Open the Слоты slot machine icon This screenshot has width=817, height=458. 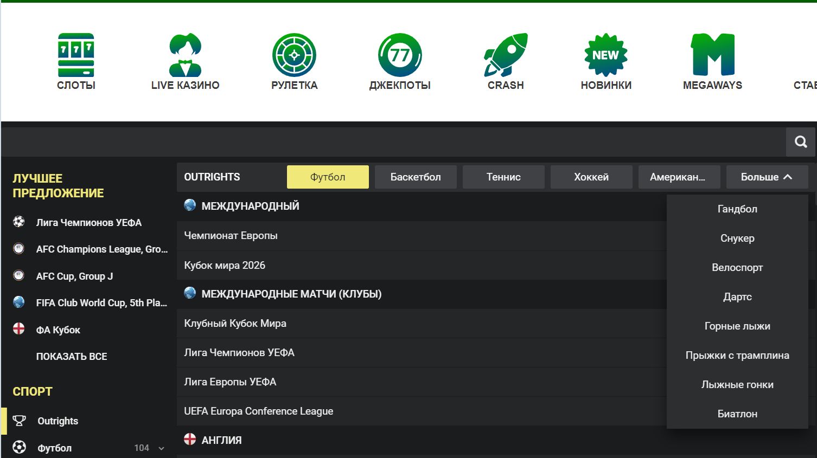76,55
